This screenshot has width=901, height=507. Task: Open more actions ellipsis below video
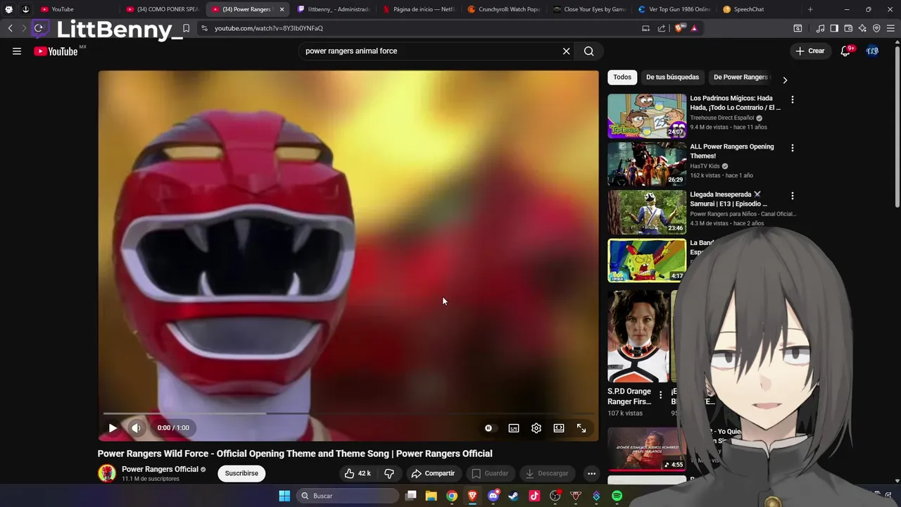tap(591, 473)
